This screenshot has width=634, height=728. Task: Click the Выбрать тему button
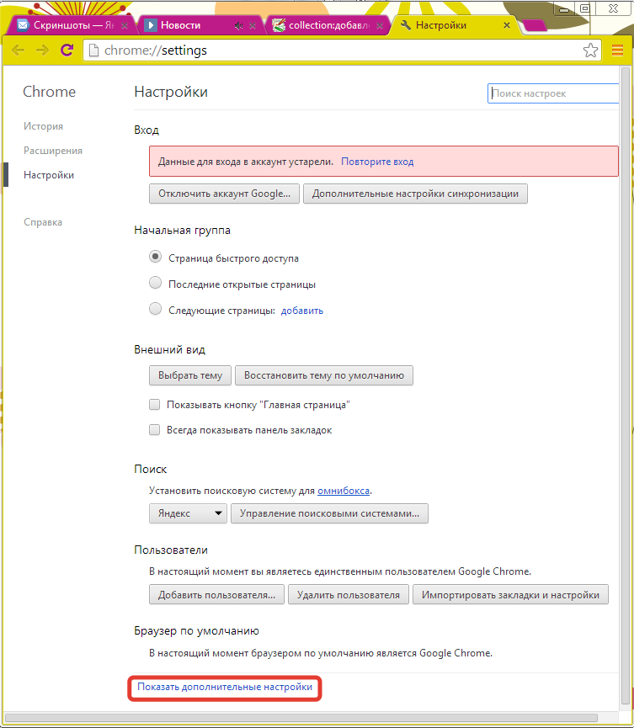pos(190,375)
